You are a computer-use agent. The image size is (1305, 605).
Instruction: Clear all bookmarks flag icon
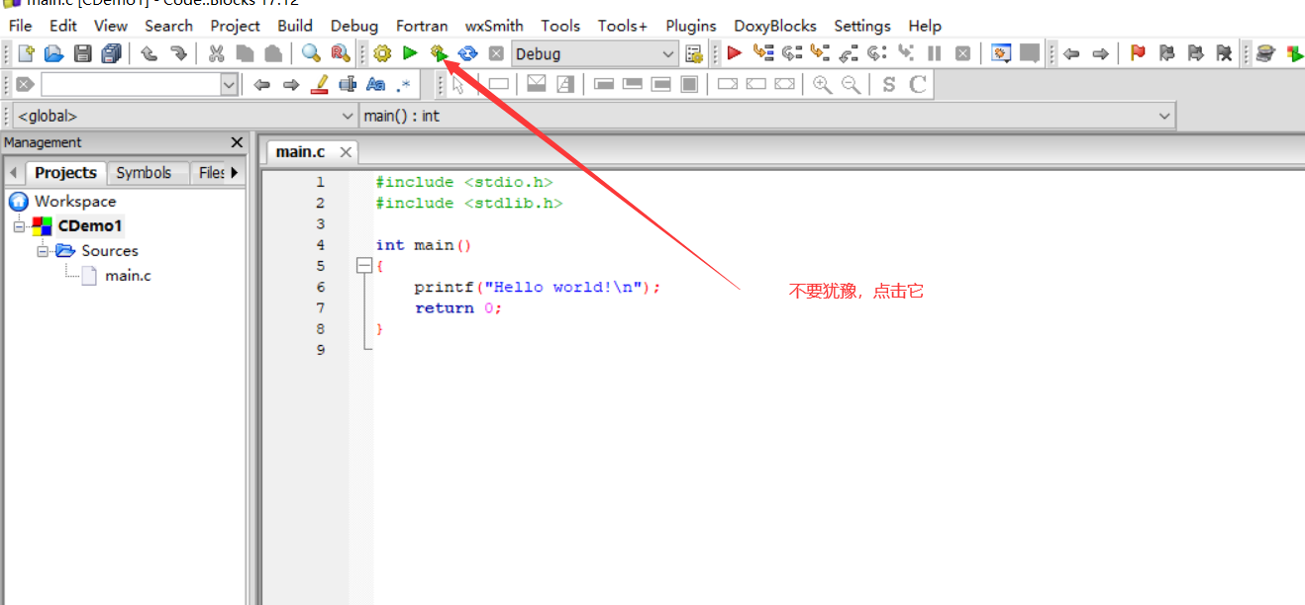pyautogui.click(x=1224, y=53)
